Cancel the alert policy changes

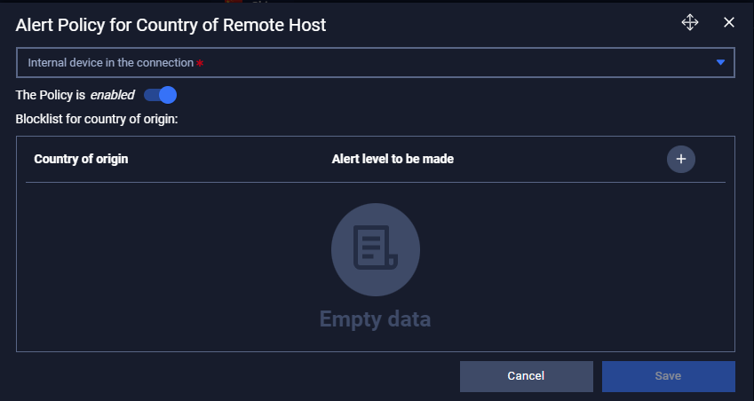coord(526,376)
